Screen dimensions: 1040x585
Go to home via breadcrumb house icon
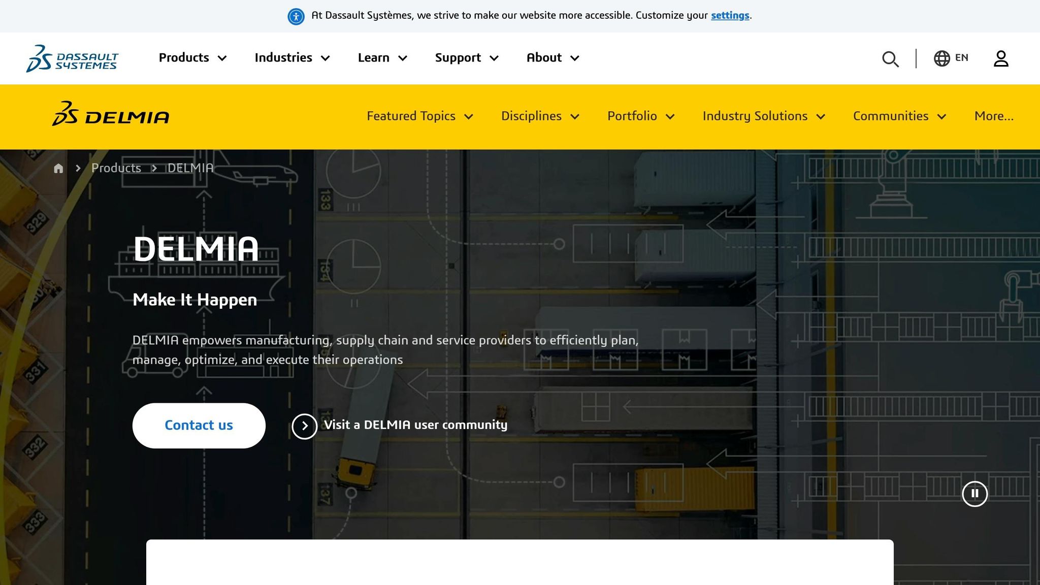[x=58, y=168]
